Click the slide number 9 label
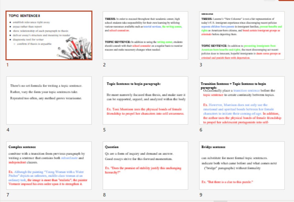Screen dimensions: 294x202 click(201, 195)
